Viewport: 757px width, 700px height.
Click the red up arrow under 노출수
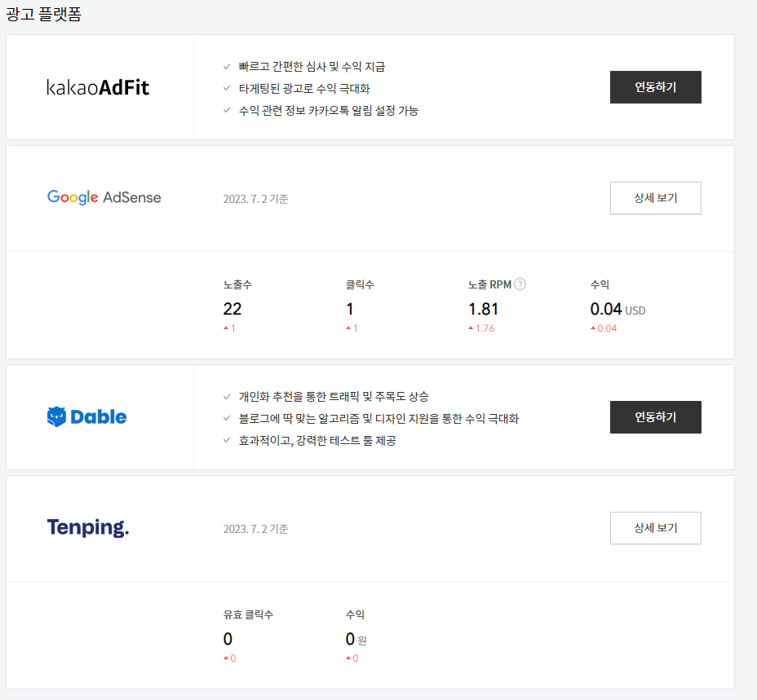pyautogui.click(x=225, y=328)
